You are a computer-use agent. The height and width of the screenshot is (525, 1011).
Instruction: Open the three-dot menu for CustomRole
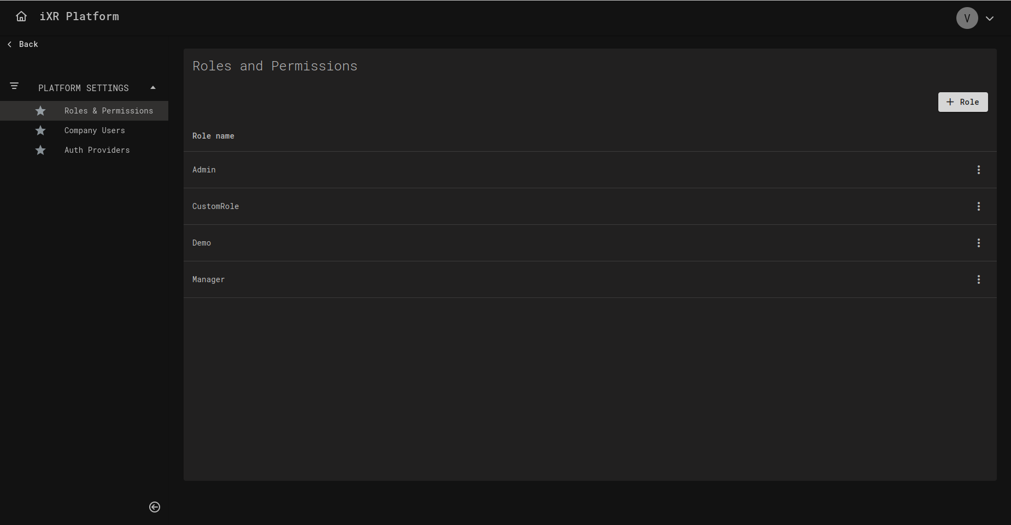tap(978, 206)
